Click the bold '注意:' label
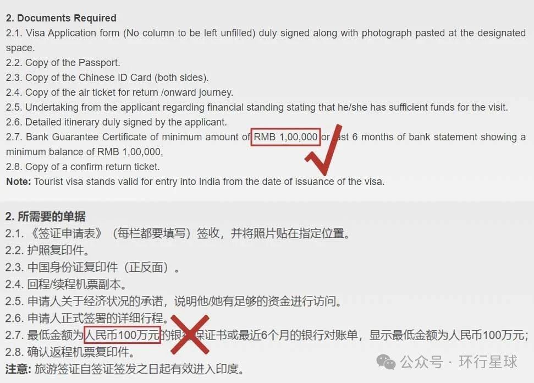 pos(18,369)
